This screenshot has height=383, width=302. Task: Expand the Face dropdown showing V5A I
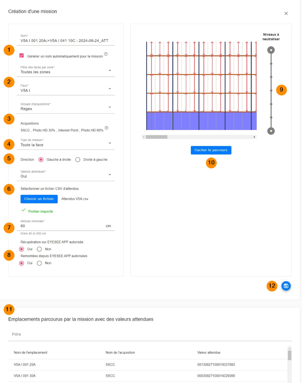[x=66, y=89]
